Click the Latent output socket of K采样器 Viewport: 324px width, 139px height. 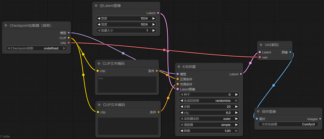241,74
